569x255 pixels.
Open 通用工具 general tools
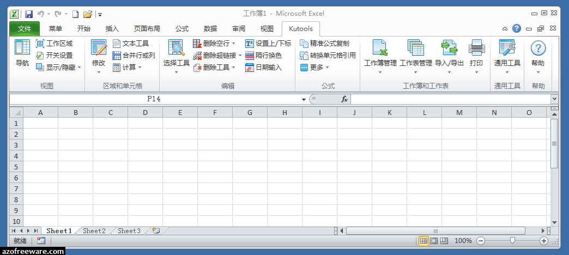coord(507,56)
